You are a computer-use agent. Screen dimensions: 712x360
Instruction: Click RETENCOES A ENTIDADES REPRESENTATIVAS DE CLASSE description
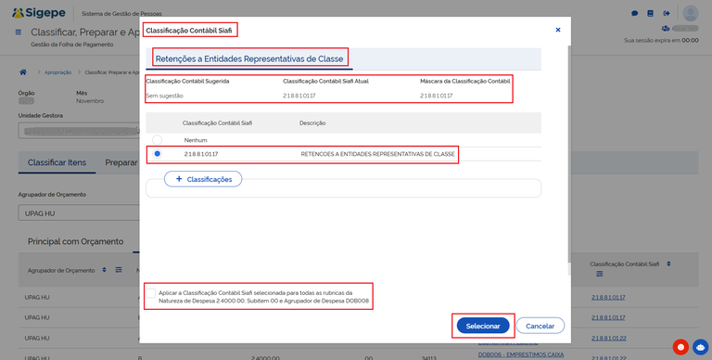pos(378,154)
